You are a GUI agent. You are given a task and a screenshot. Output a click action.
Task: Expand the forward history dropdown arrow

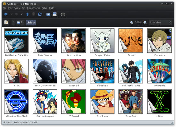22,14
